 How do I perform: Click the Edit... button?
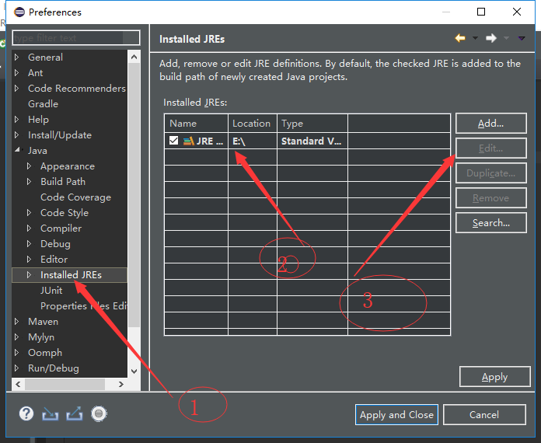click(x=491, y=148)
